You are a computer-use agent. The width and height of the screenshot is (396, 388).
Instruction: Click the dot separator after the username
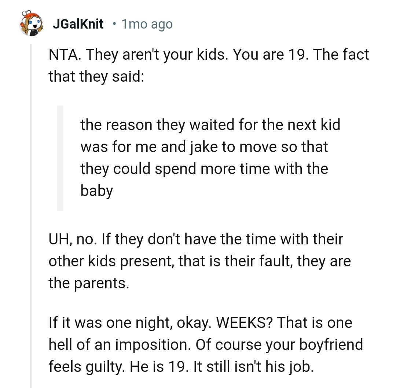pos(115,24)
